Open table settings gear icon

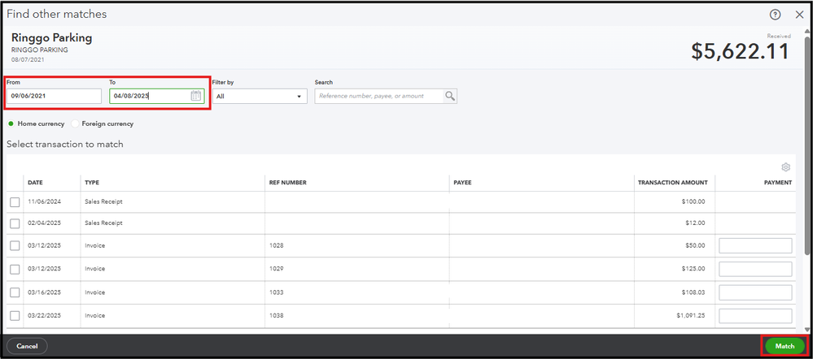pos(785,167)
